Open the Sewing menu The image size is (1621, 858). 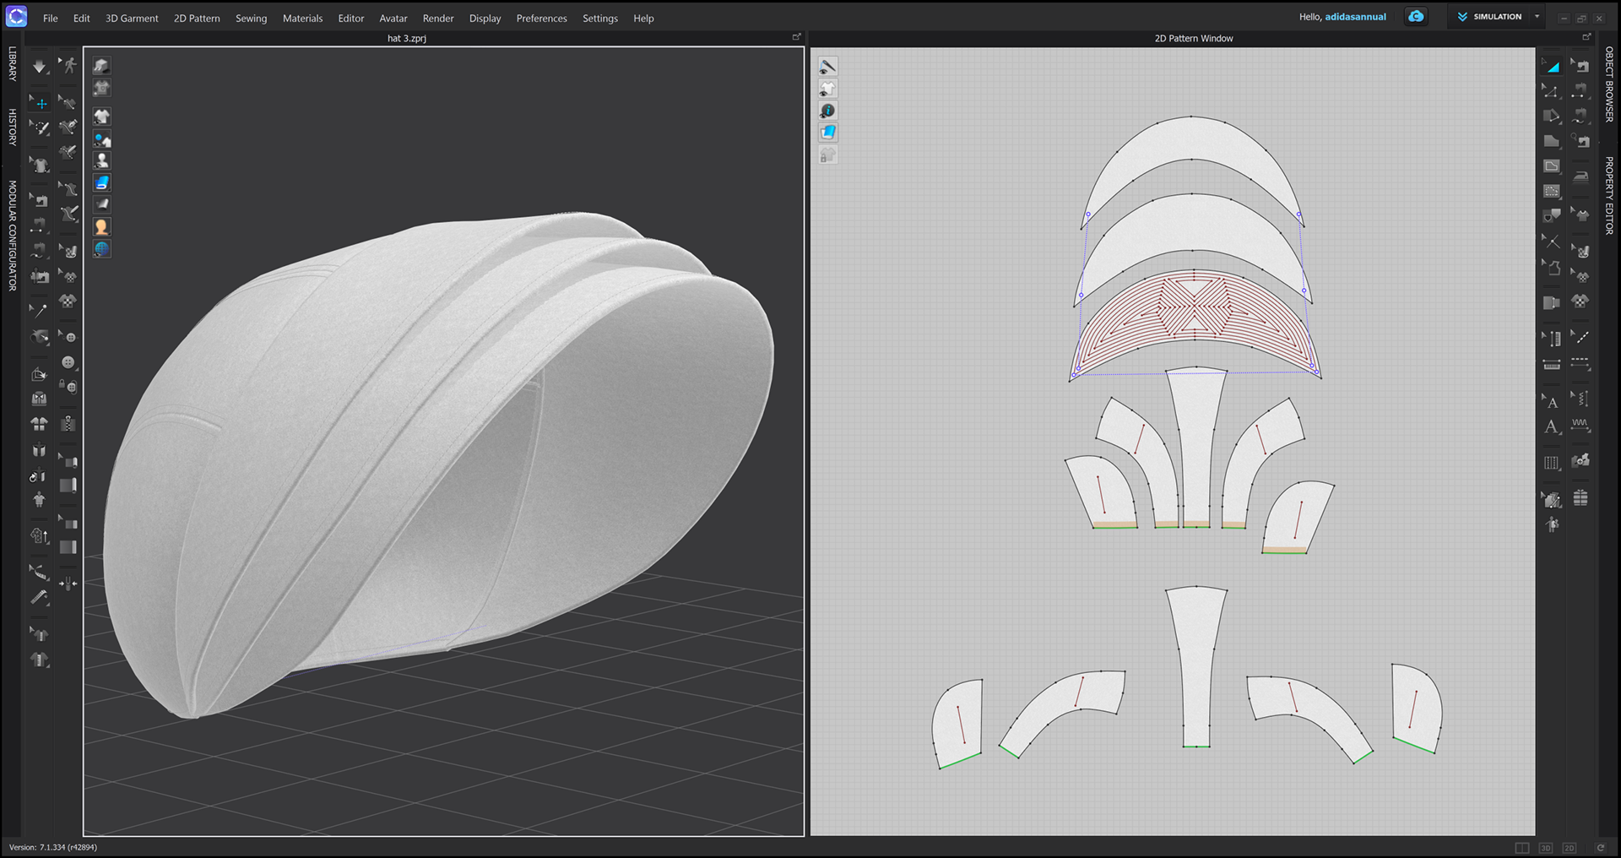click(251, 18)
